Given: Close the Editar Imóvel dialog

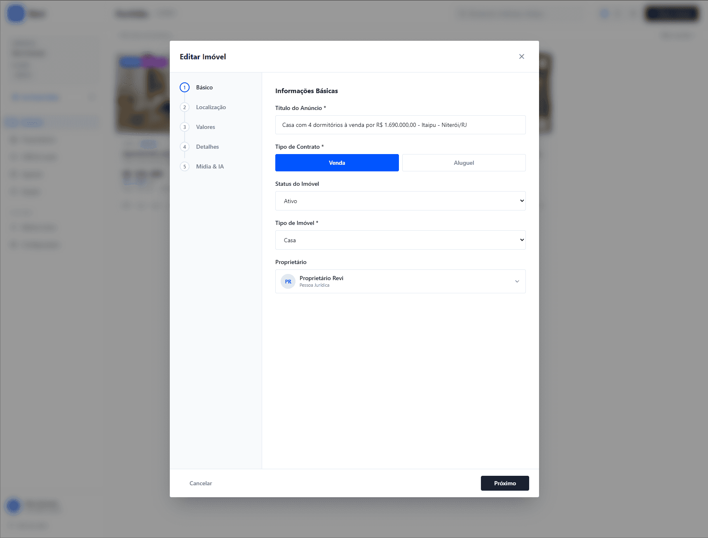Looking at the screenshot, I should 522,56.
